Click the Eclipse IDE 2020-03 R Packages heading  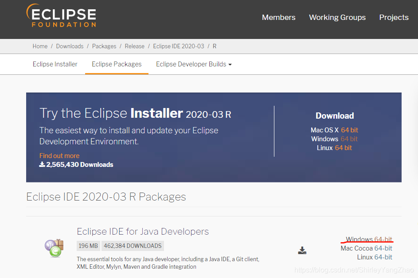click(x=106, y=197)
